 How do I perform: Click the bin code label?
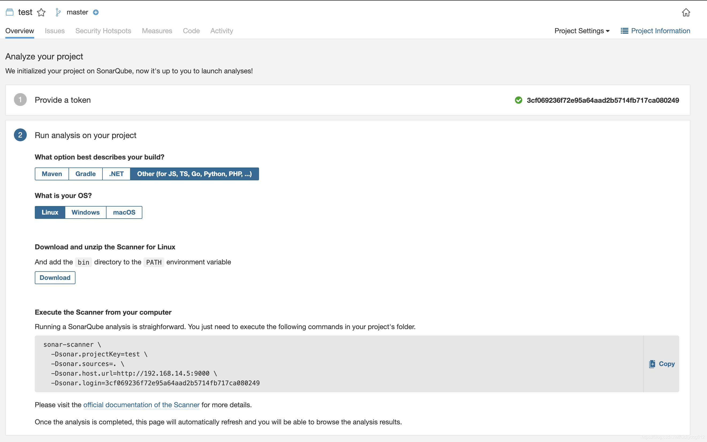[83, 262]
